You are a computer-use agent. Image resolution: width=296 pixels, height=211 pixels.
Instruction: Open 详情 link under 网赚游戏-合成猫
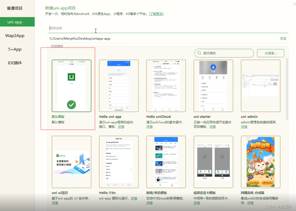point(250,203)
